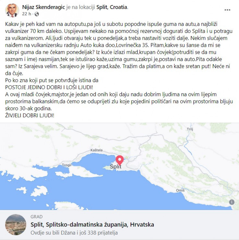Open the 22 h post timestamp
239x240 pixels.
point(27,14)
